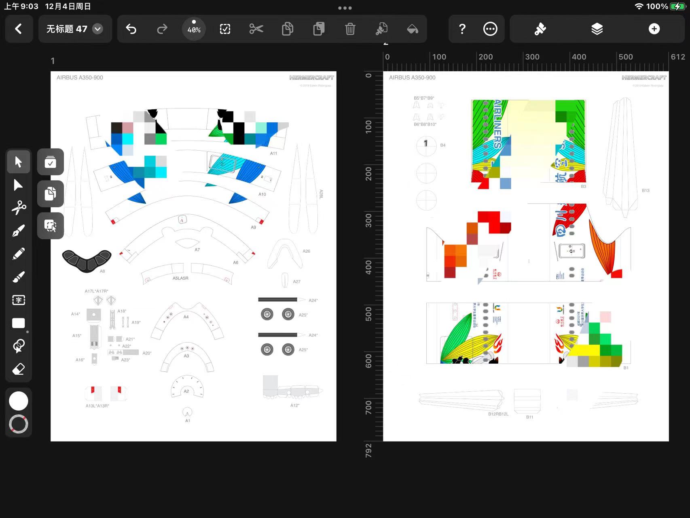
Task: Paste using the top toolbar paste icon
Action: 319,29
